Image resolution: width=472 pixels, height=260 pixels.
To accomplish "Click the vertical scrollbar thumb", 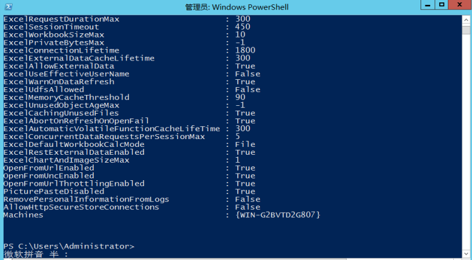I will (467, 31).
